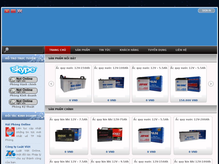Open the LIÊN HỆ menu item
This screenshot has width=219, height=164.
click(181, 50)
